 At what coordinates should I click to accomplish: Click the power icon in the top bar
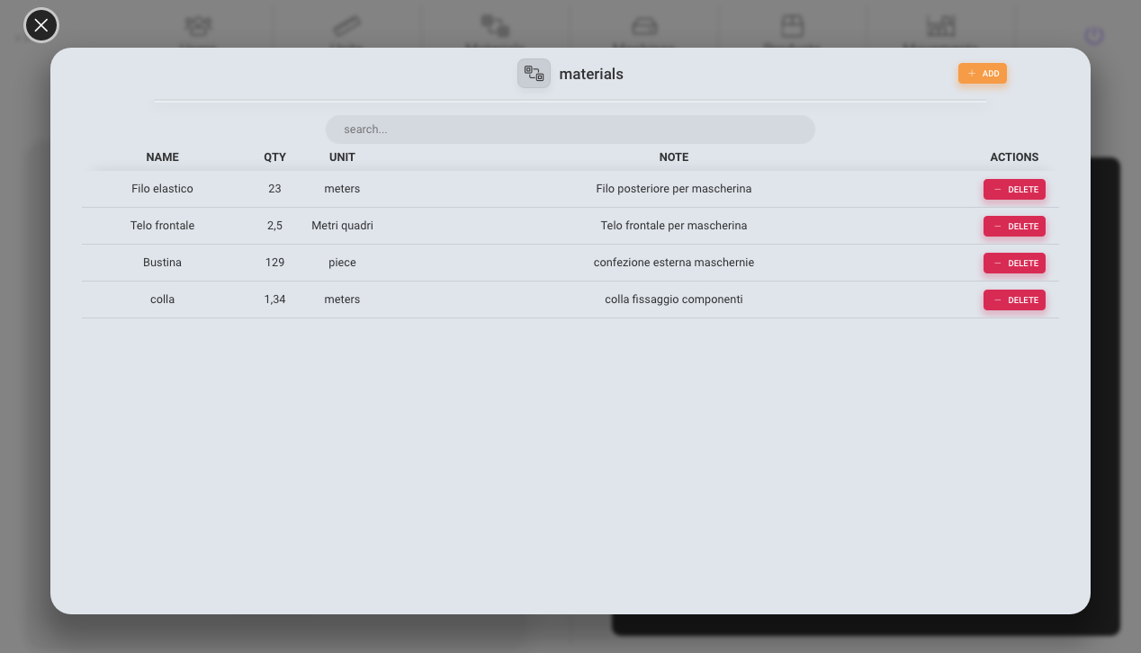coord(1093,36)
